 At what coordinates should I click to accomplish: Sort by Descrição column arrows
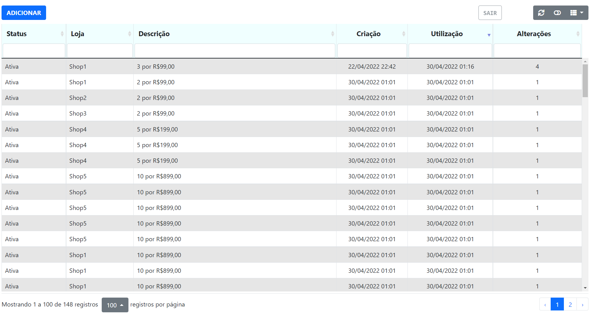(332, 34)
